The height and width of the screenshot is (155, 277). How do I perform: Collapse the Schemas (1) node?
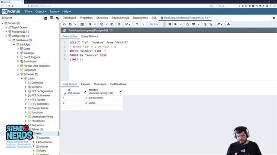coord(18,74)
